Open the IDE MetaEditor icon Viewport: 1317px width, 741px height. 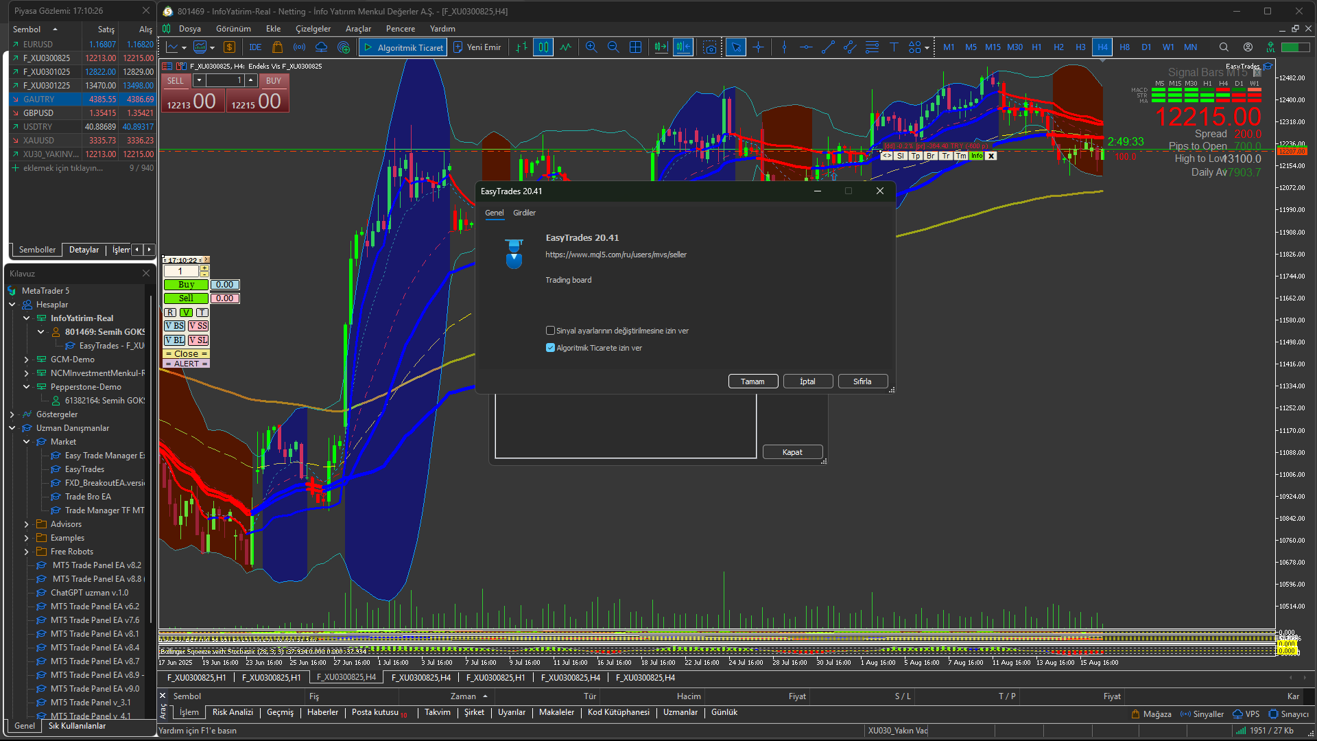tap(255, 47)
